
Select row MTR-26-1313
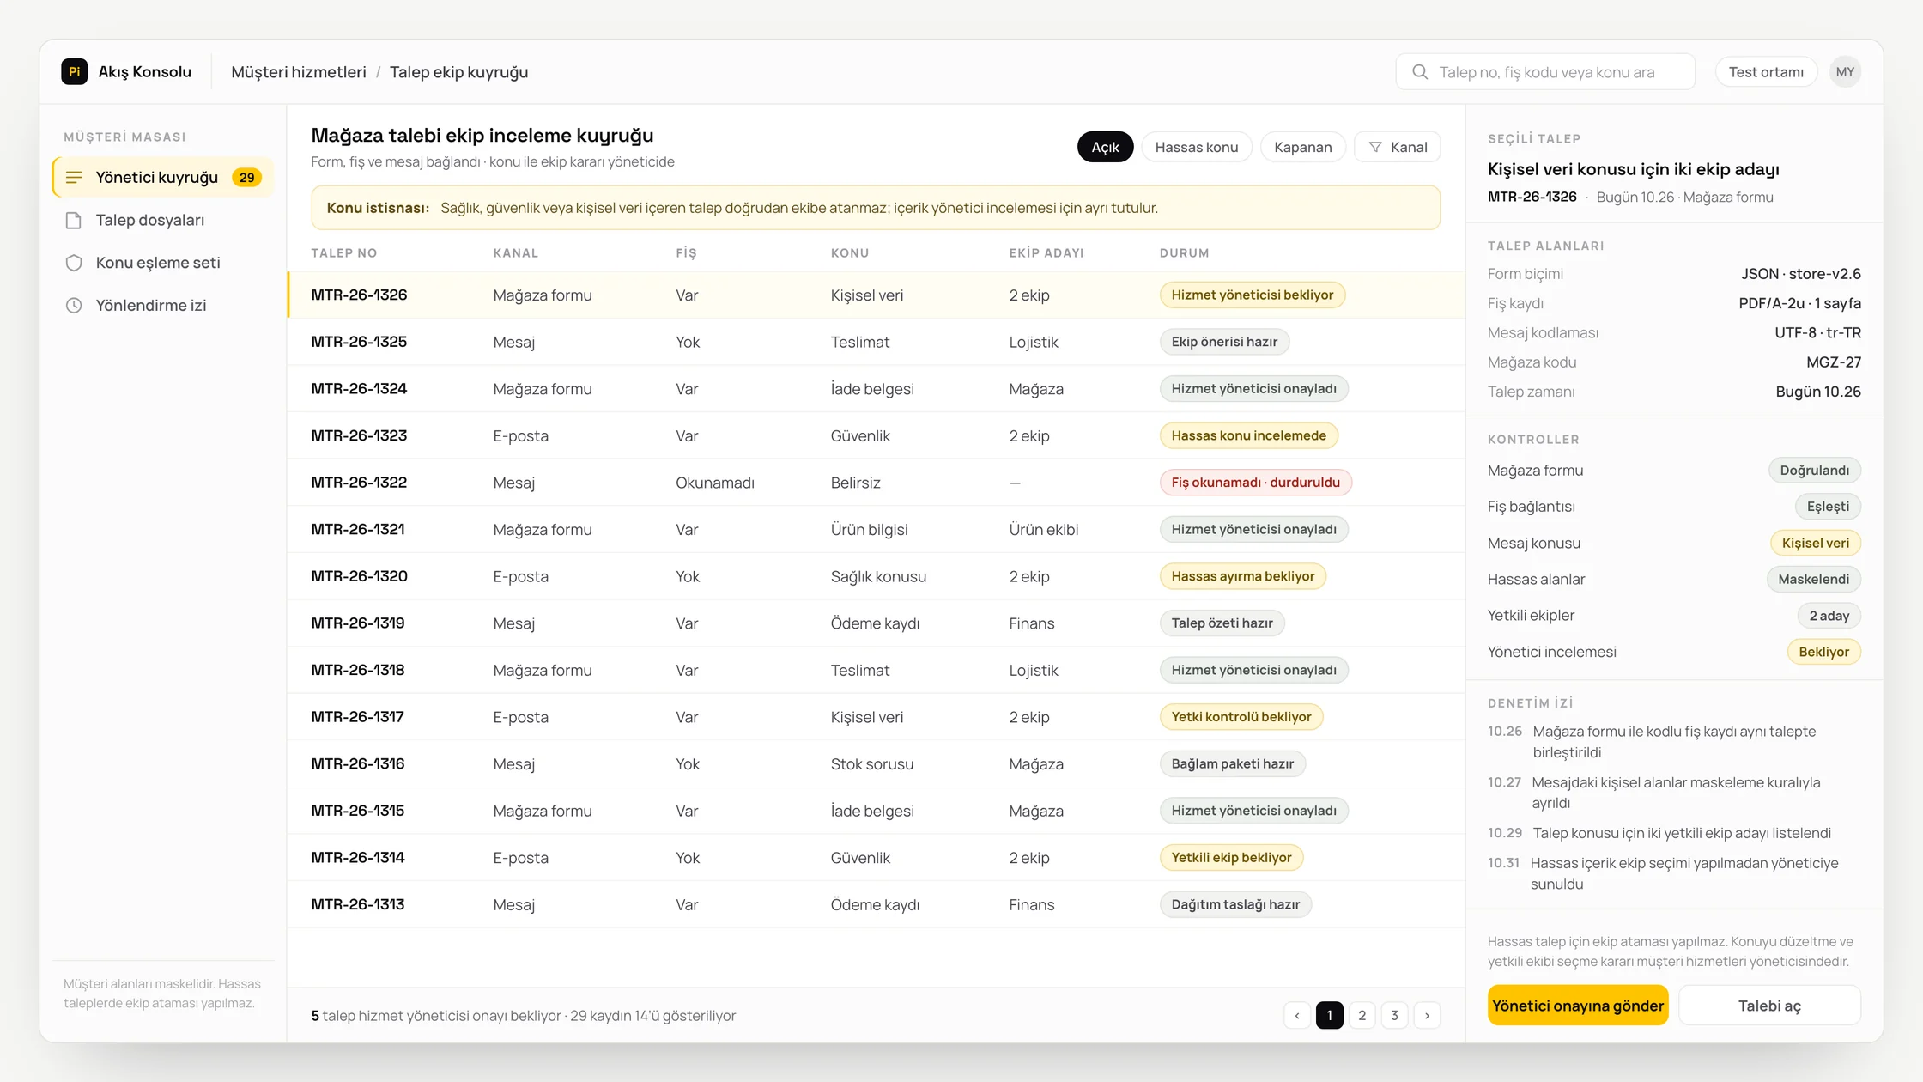click(876, 905)
